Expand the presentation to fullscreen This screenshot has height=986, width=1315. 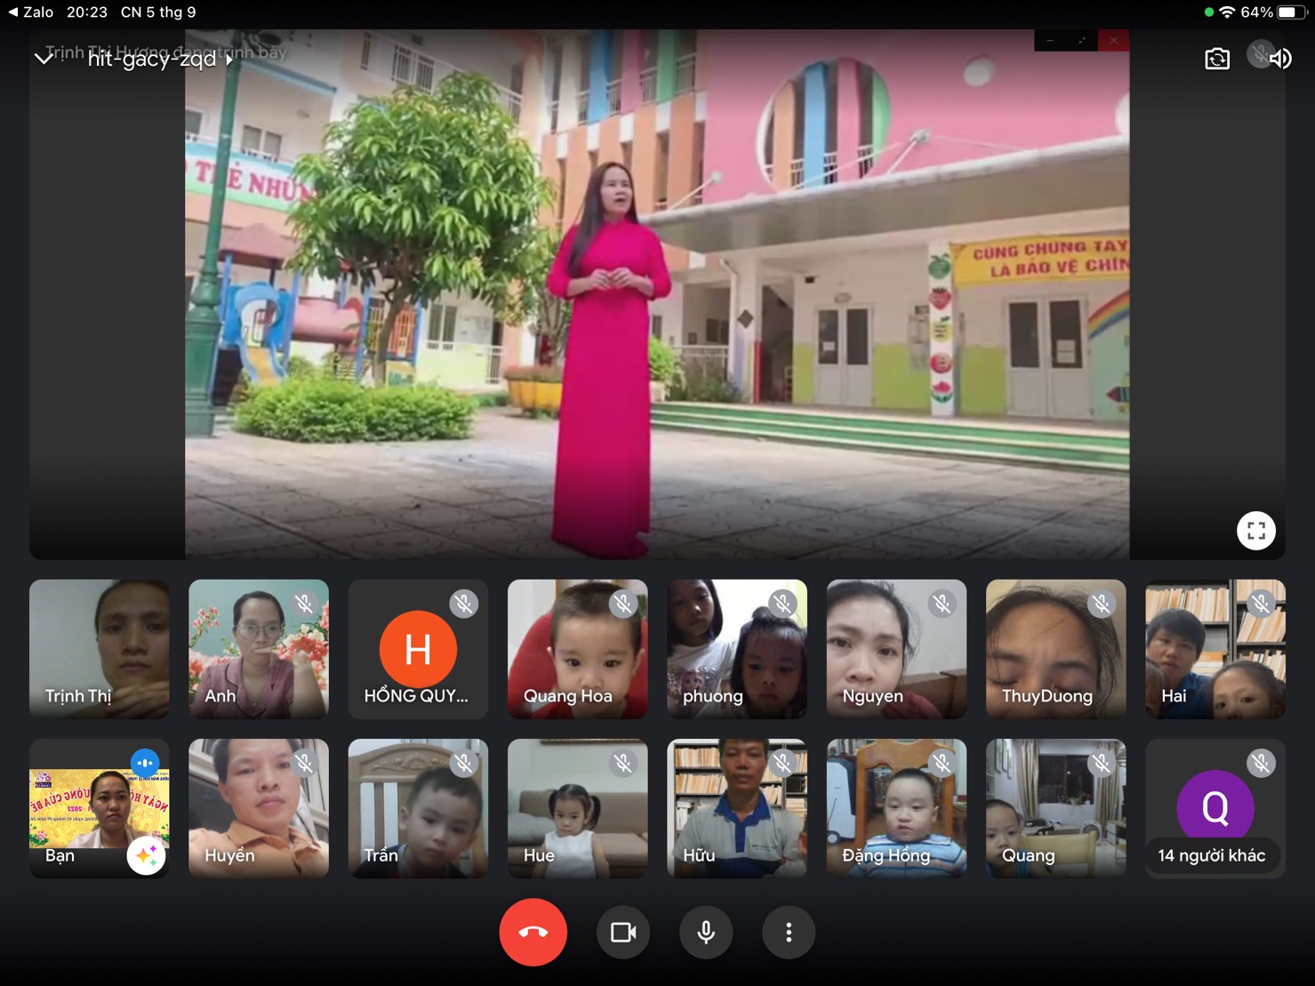tap(1255, 531)
